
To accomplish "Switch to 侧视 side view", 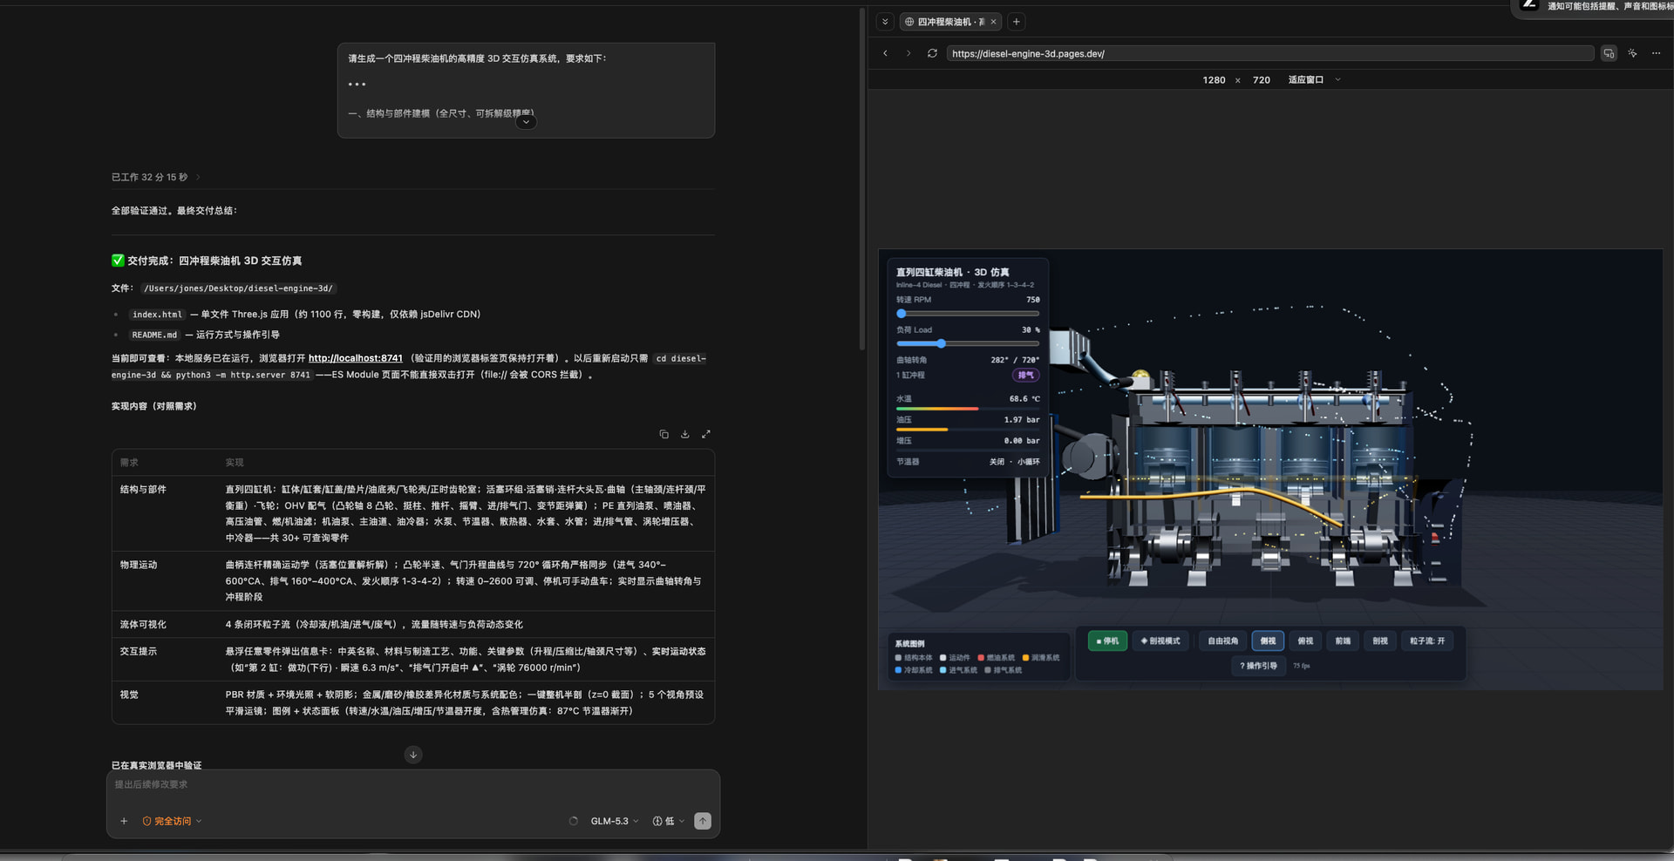I will point(1268,641).
